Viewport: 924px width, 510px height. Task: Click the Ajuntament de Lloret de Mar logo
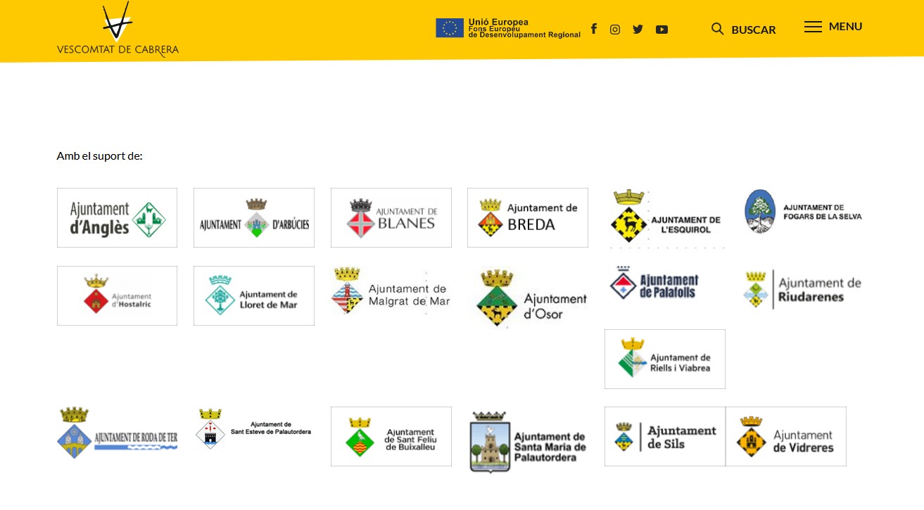[254, 296]
